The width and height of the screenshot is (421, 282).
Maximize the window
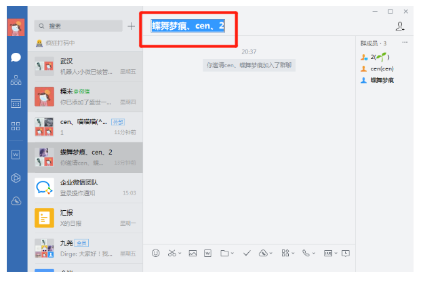(x=390, y=12)
